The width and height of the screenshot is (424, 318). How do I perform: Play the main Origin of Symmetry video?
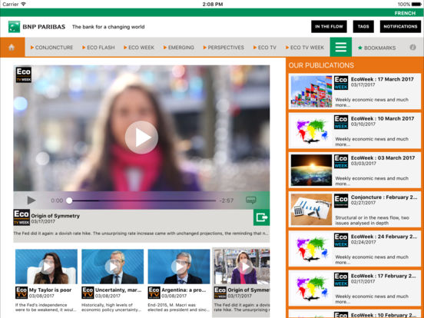(x=141, y=137)
